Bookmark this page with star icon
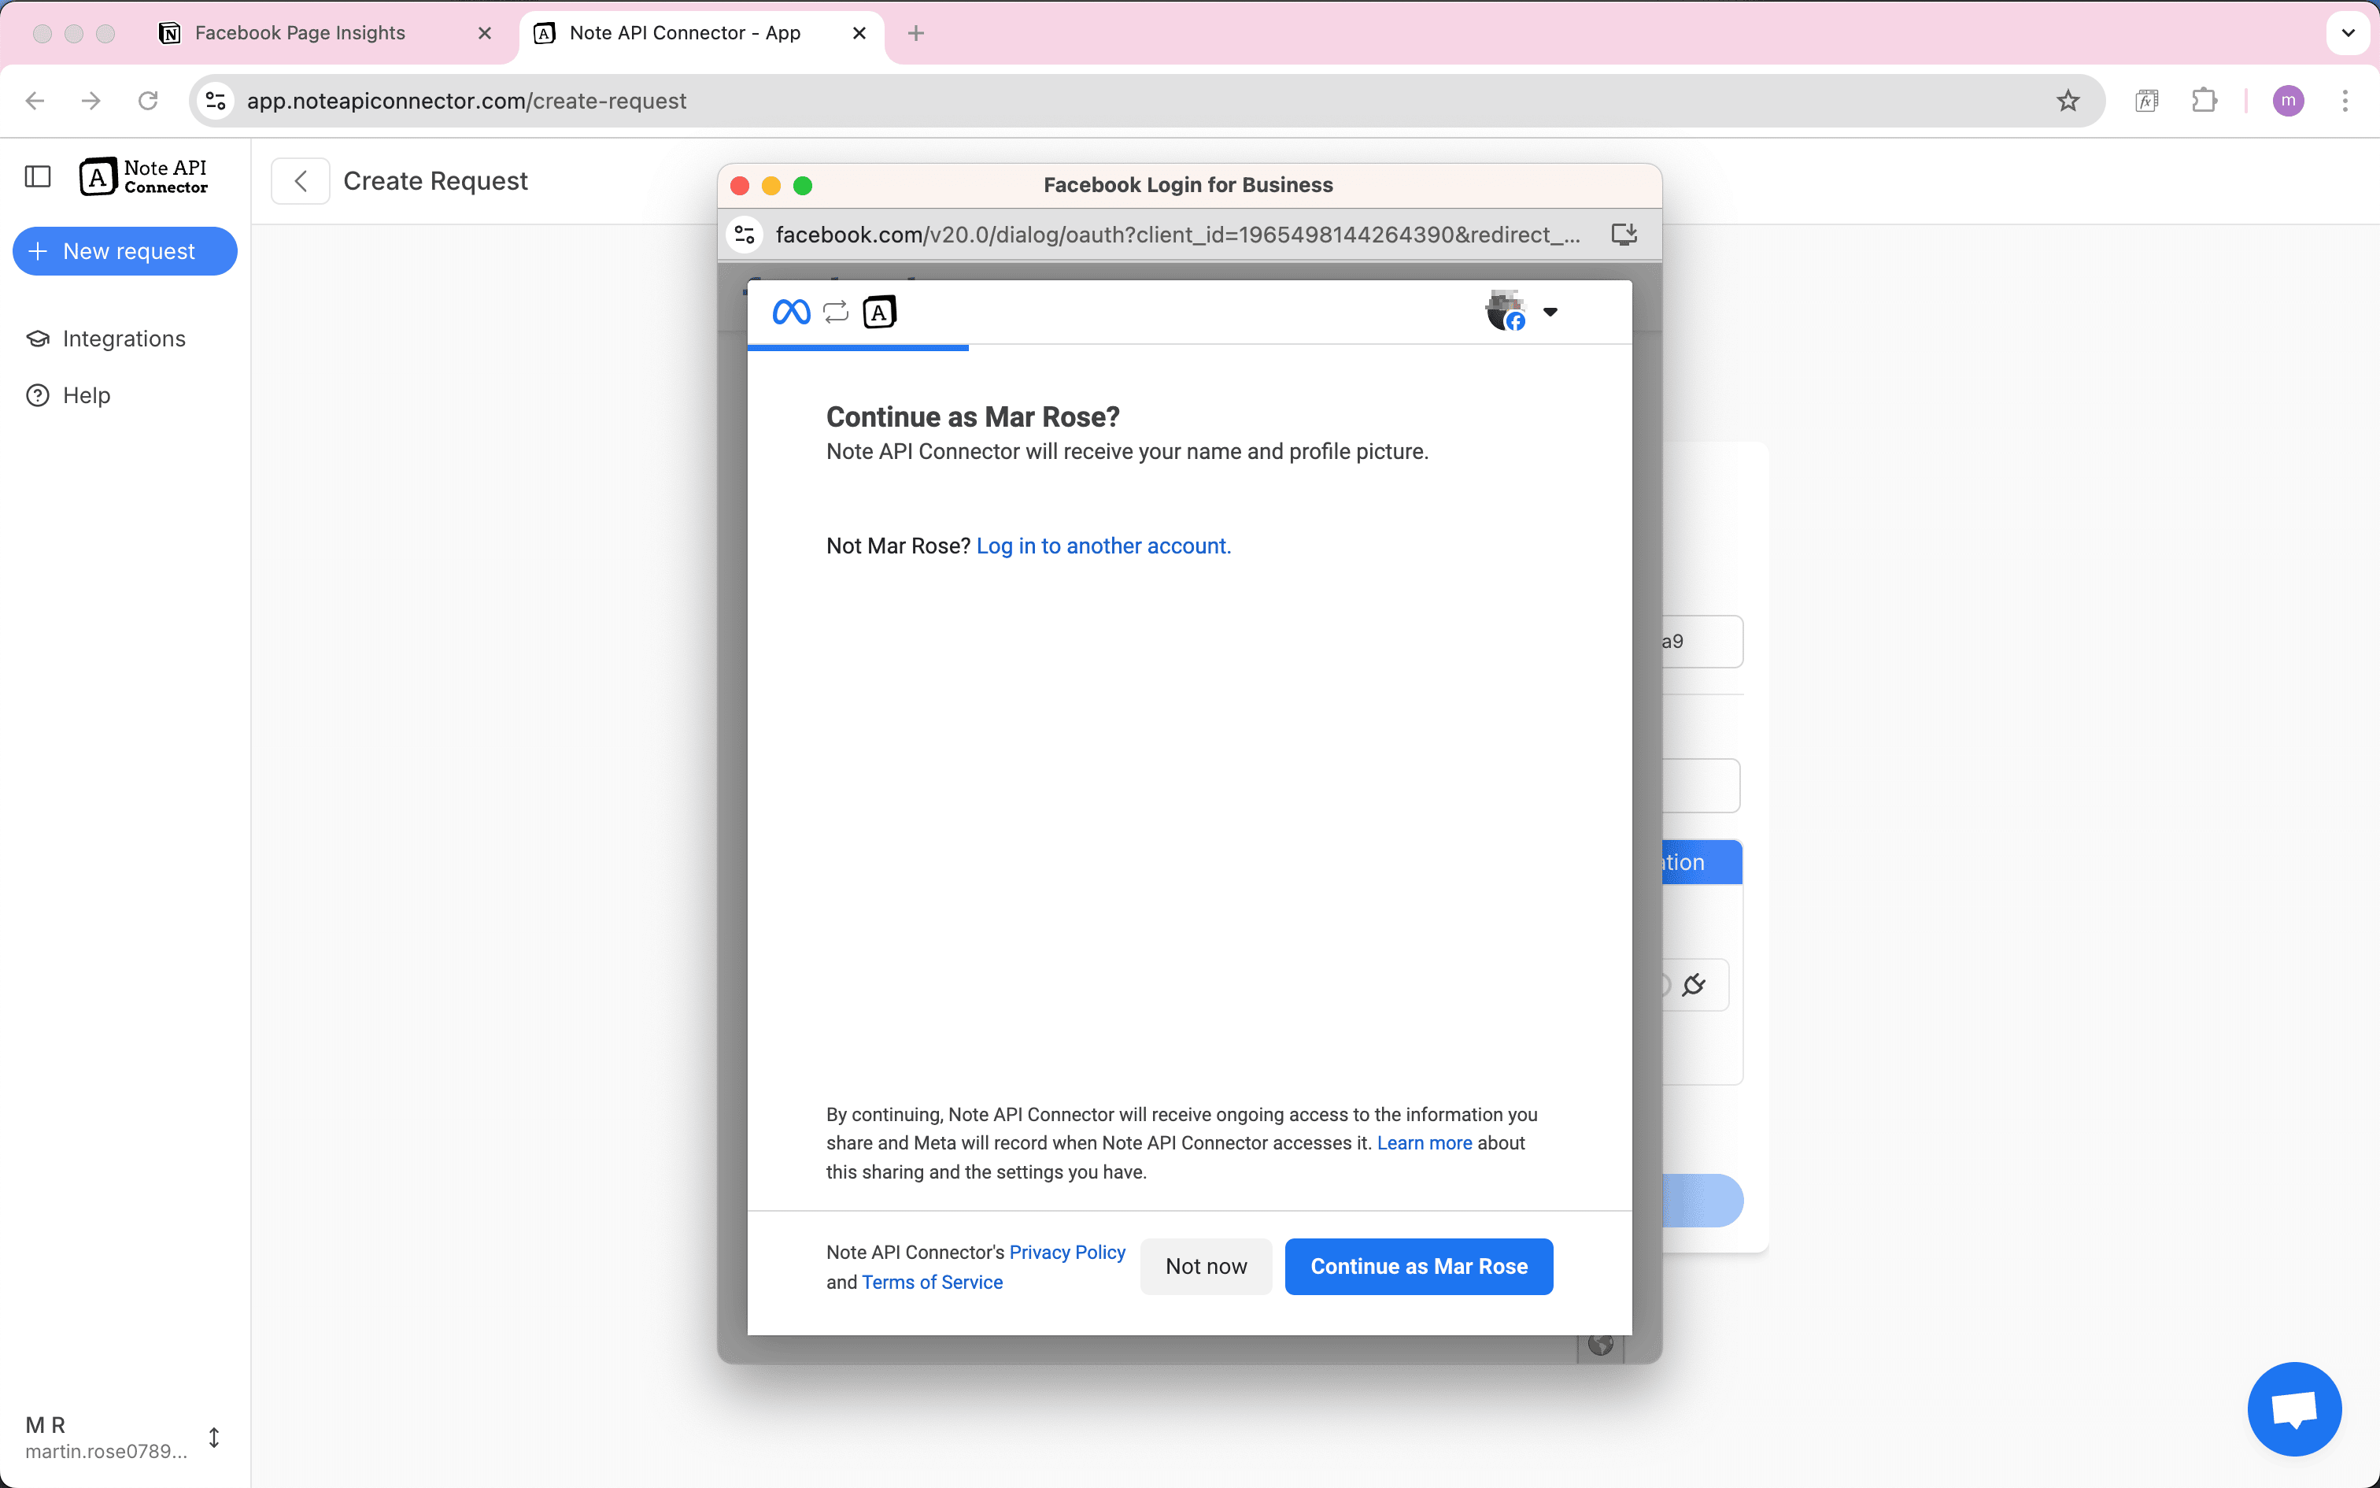Viewport: 2380px width, 1488px height. (x=2068, y=101)
